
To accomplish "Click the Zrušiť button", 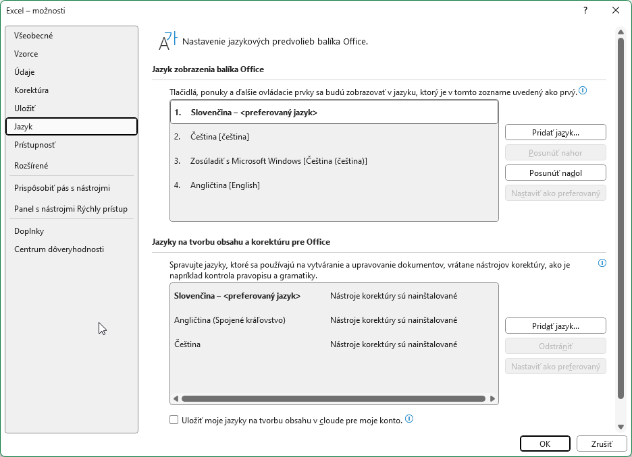I will [x=602, y=444].
